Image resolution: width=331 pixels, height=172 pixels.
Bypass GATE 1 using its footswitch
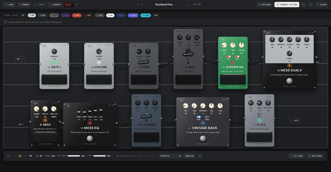point(54,80)
